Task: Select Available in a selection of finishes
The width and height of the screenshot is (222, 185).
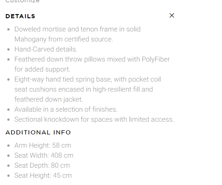Action: coord(66,109)
